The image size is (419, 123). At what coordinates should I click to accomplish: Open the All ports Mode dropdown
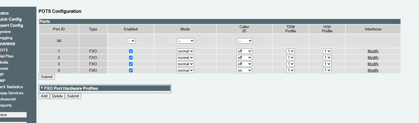(x=186, y=41)
